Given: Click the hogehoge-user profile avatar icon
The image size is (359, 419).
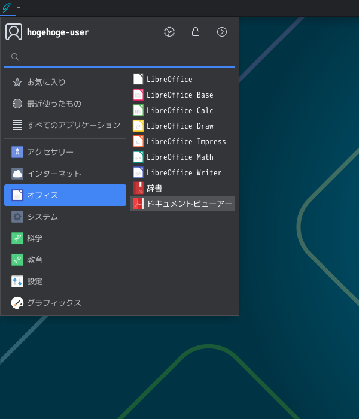Looking at the screenshot, I should pyautogui.click(x=14, y=32).
